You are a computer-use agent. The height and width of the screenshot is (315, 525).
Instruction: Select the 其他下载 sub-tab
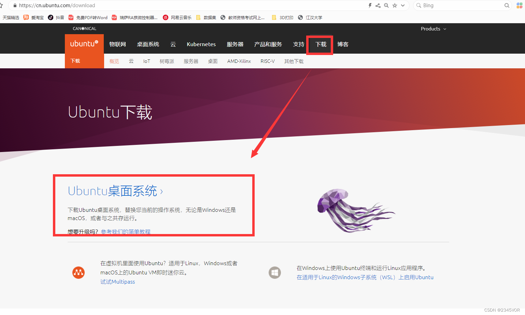(x=294, y=61)
